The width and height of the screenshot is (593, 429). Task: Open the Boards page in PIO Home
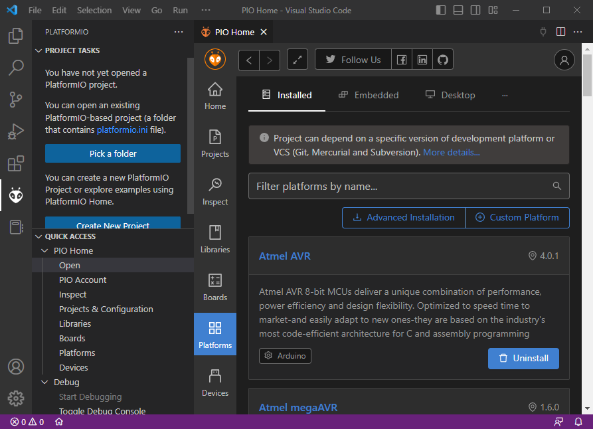coord(215,288)
